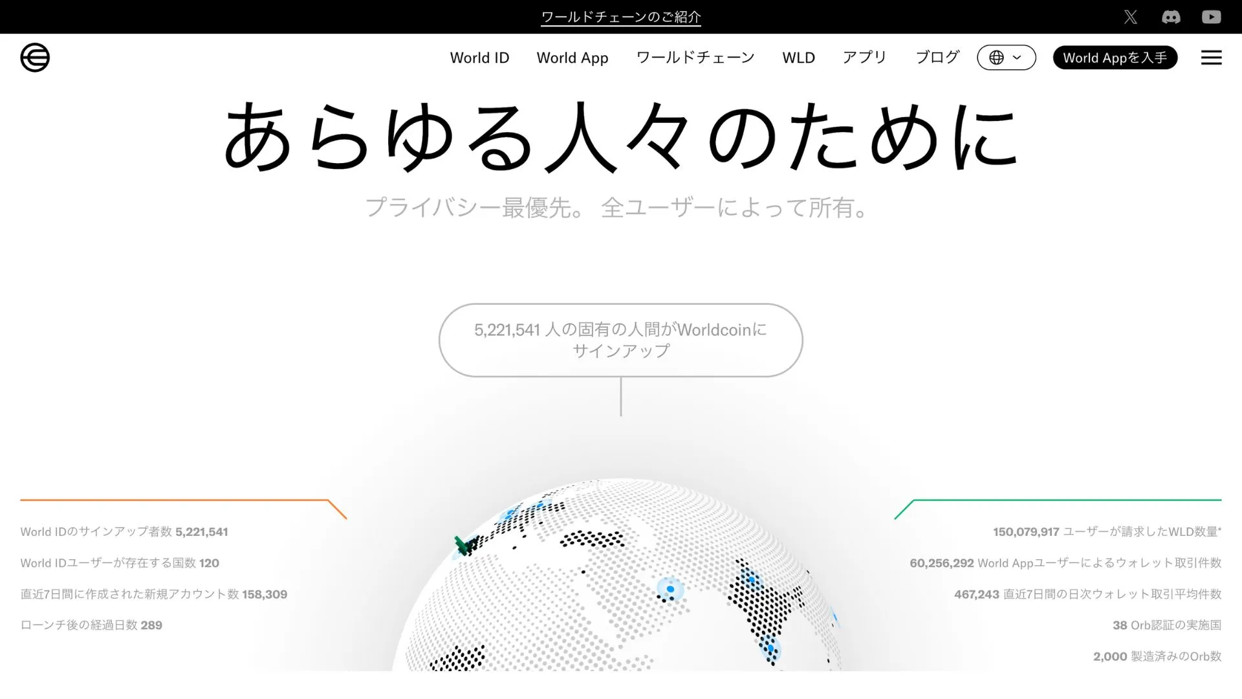Click the Worldcoin logo icon
This screenshot has height=699, width=1242.
pos(35,58)
